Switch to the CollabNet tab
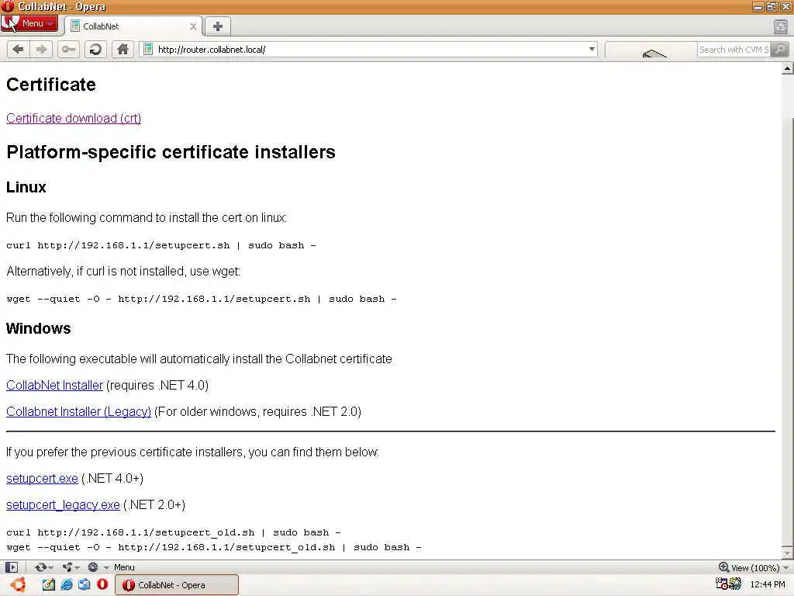The width and height of the screenshot is (794, 596). tap(133, 26)
